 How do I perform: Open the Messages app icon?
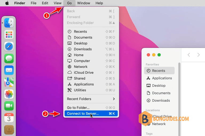9,58
